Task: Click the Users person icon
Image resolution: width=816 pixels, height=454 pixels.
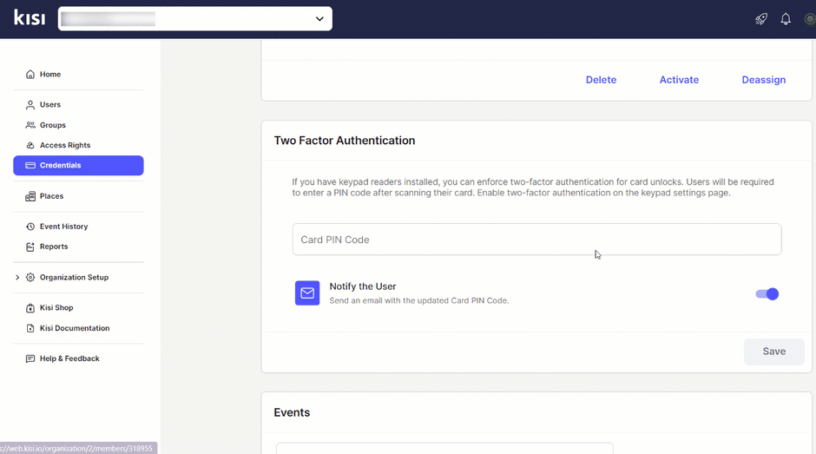Action: (x=30, y=105)
